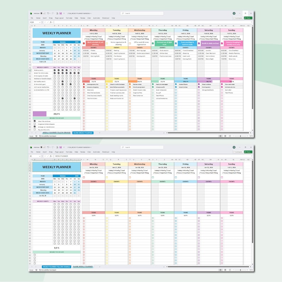The width and height of the screenshot is (282, 282).
Task: Open the Formulas tab in bottom window
Action: tap(69, 152)
